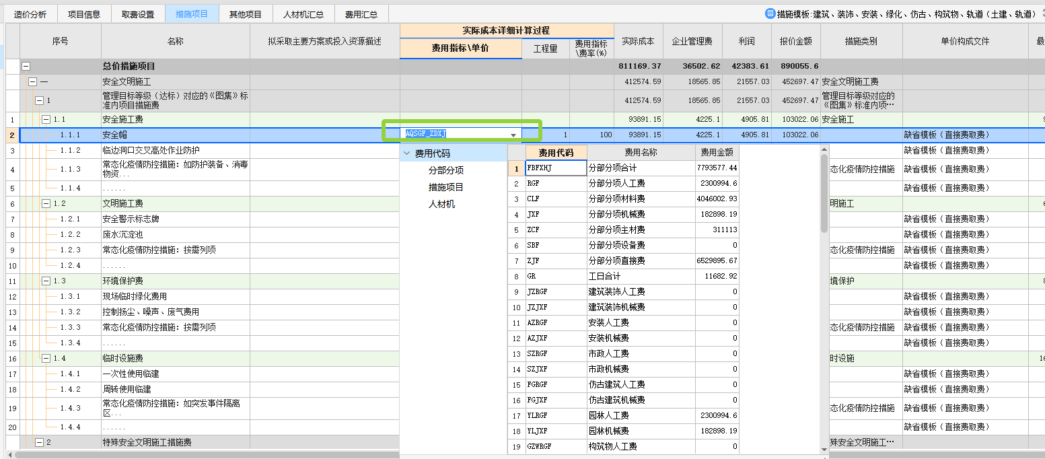Click the 费用代码 column header
Viewport: 1045px width, 459px height.
(x=556, y=153)
